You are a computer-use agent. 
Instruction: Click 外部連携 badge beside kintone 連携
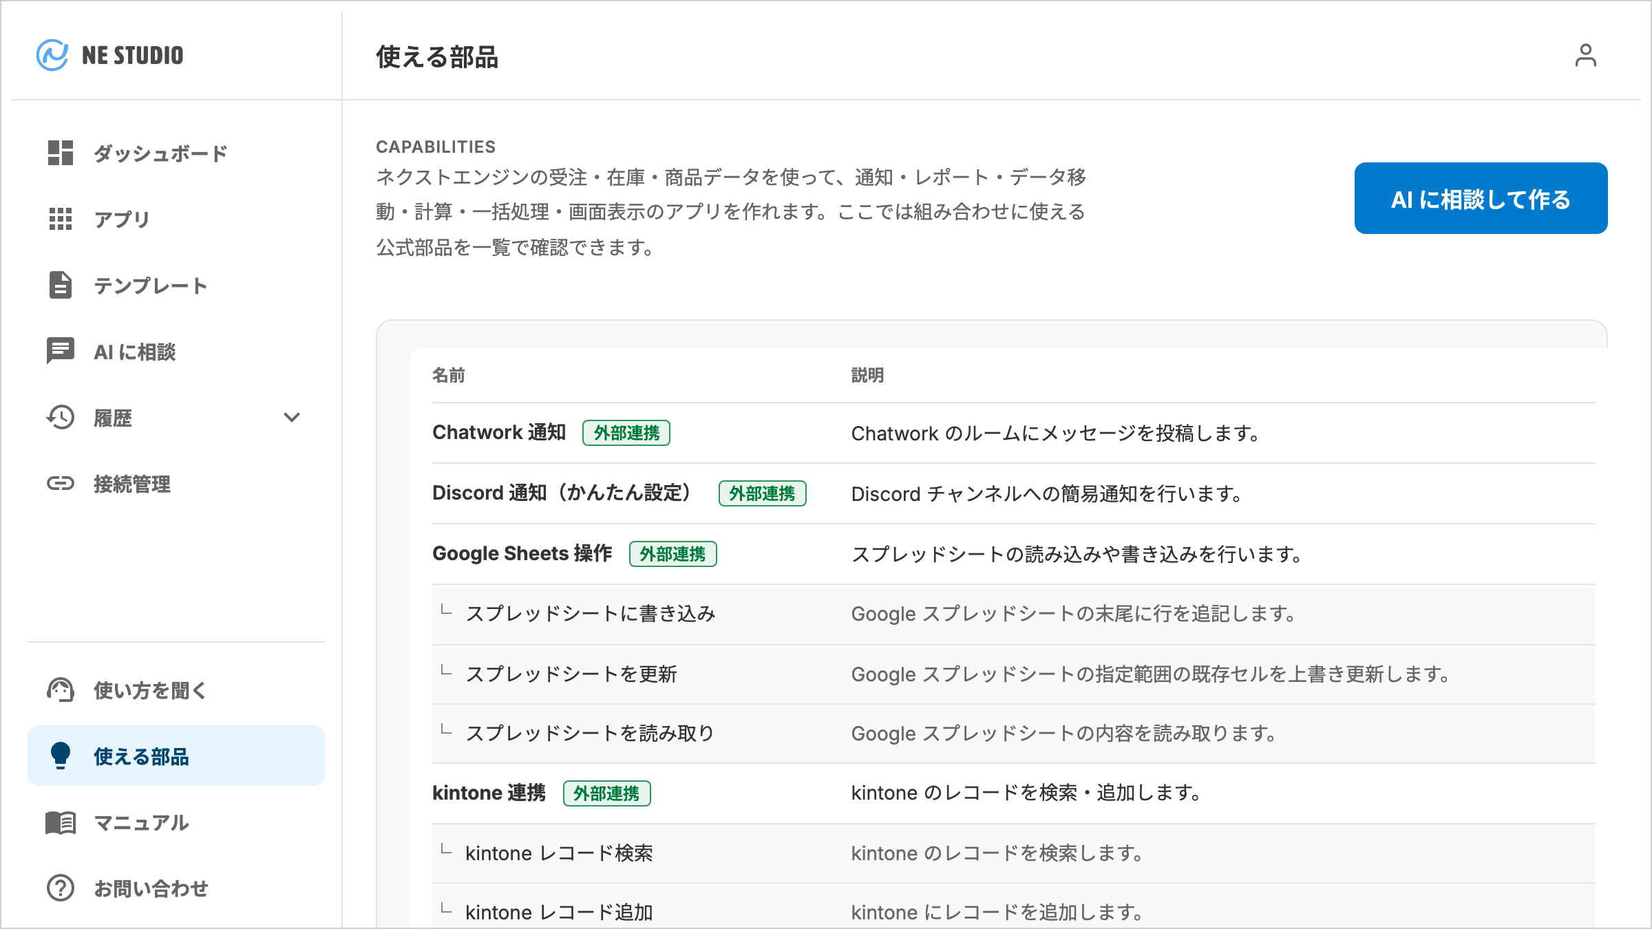tap(607, 793)
